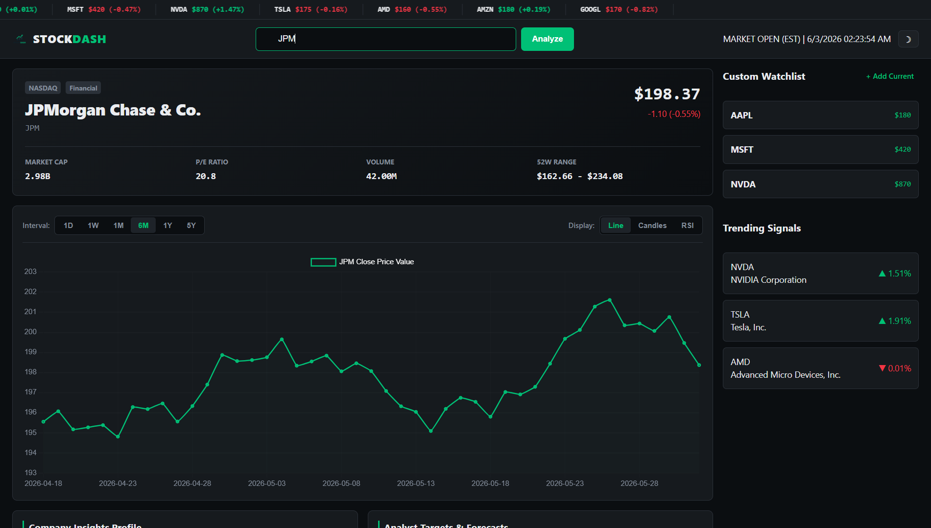931x528 pixels.
Task: Open Tesla, Inc. trending signal card
Action: (x=820, y=321)
